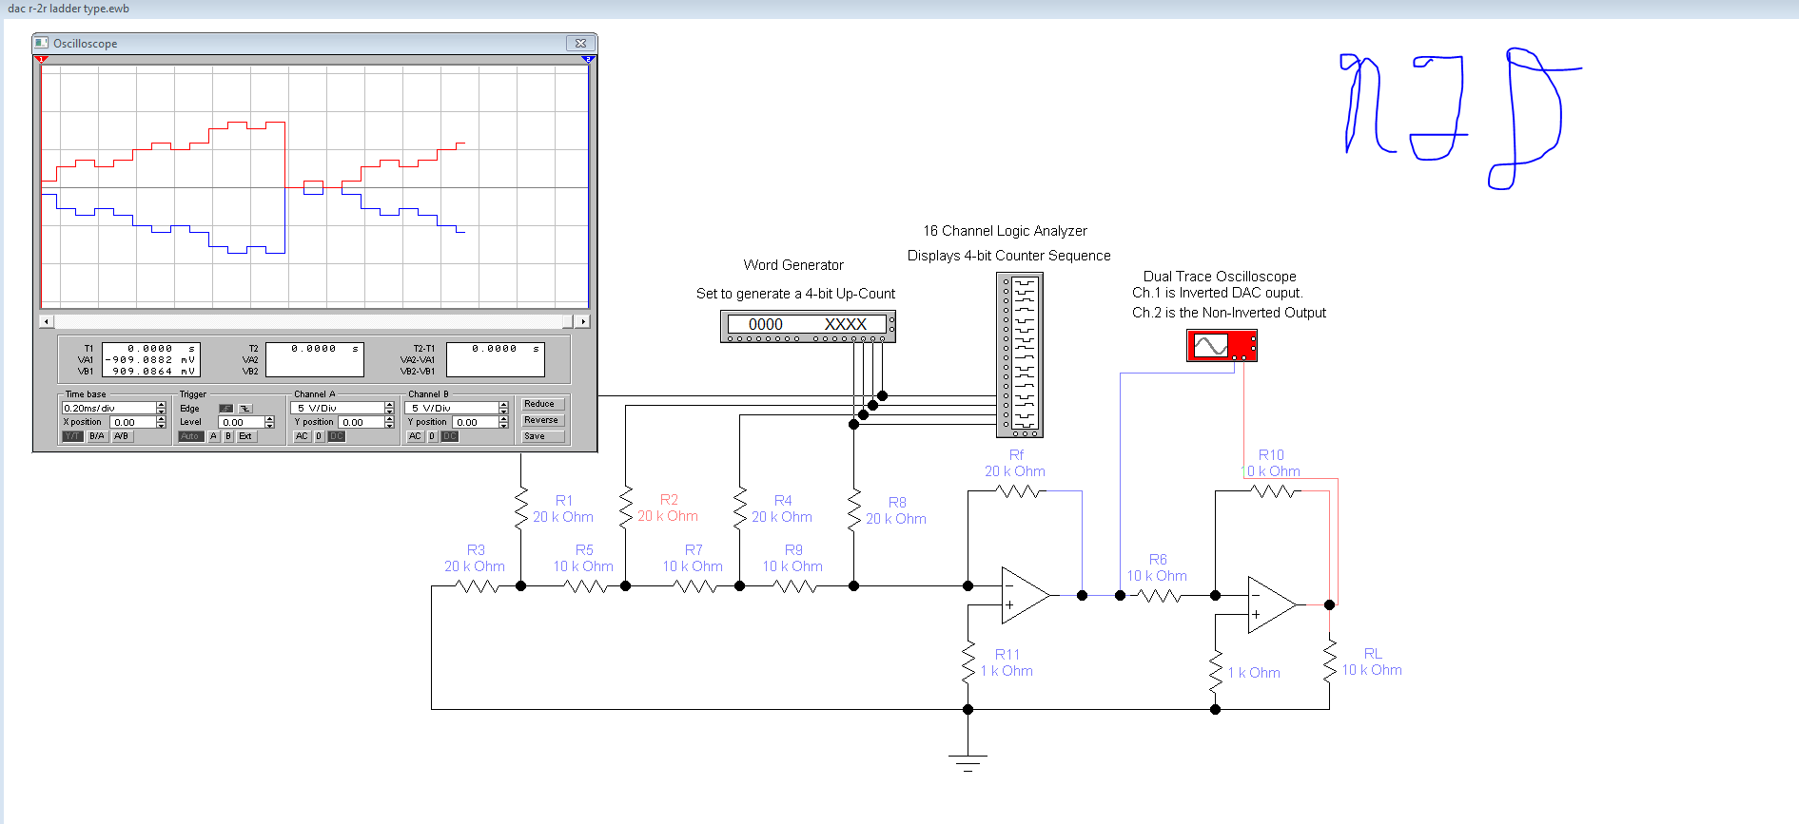
Task: Click Channel B 5 V/Div field
Action: pyautogui.click(x=452, y=408)
